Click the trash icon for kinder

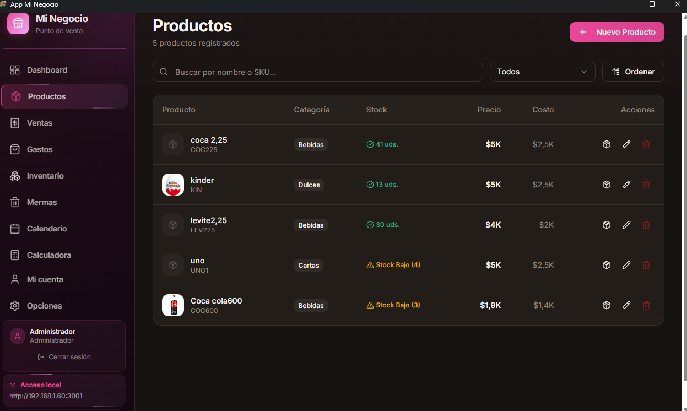pos(646,185)
